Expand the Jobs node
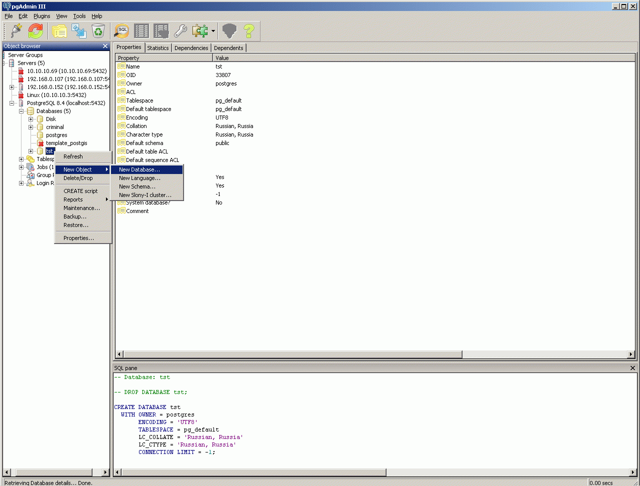The height and width of the screenshot is (486, 640). coord(21,167)
